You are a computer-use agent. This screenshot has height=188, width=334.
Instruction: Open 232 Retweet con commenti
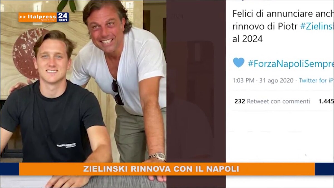pyautogui.click(x=272, y=101)
